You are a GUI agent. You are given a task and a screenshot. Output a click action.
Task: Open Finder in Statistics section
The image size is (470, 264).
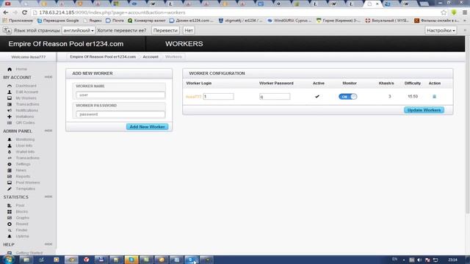[21, 230]
